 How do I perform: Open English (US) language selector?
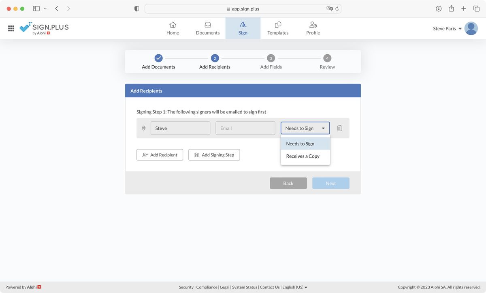pos(294,287)
